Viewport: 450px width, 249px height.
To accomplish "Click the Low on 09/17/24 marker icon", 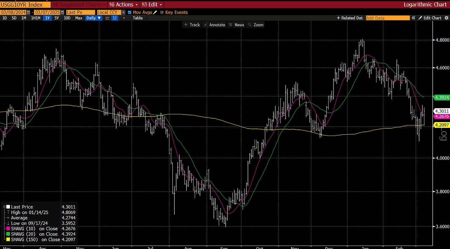I will 8,223.
